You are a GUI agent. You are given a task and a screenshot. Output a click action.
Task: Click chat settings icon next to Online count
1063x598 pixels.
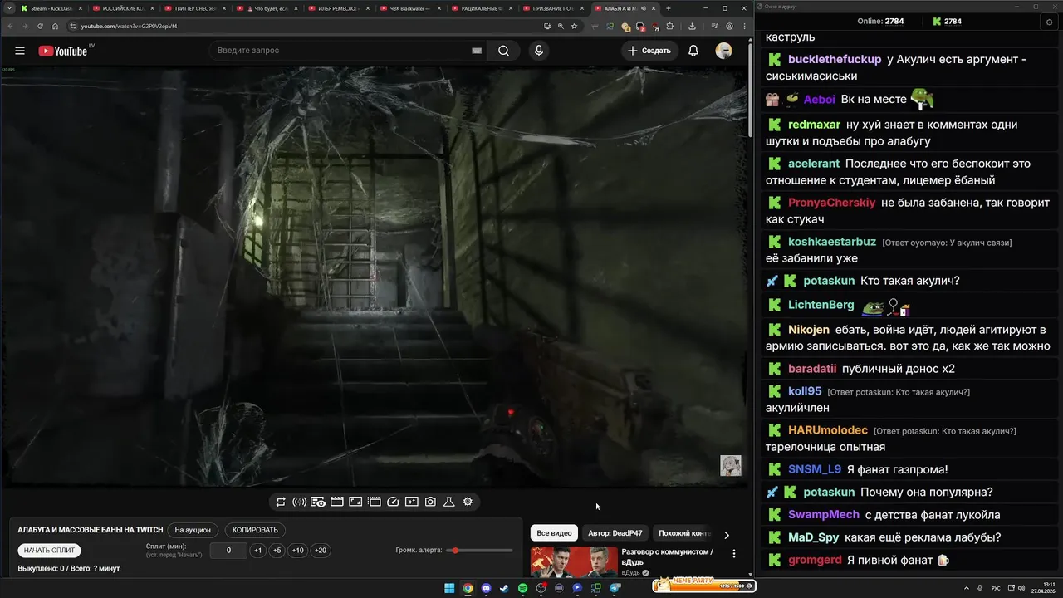click(1049, 22)
